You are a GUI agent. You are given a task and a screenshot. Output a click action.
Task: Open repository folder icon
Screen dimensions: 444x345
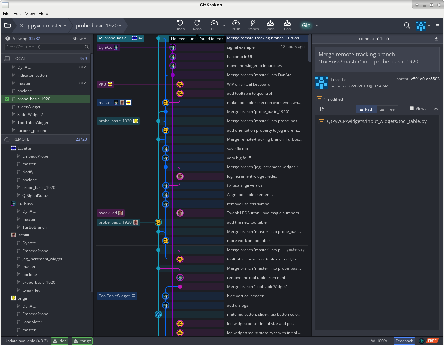pyautogui.click(x=8, y=25)
